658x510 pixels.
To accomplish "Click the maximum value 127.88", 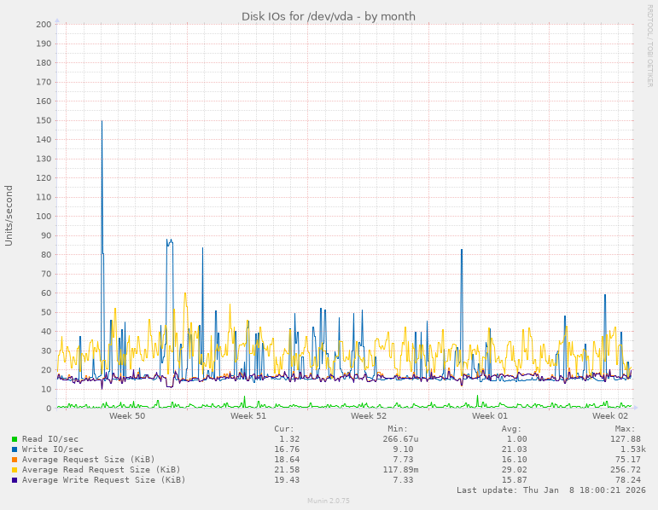I will 626,439.
